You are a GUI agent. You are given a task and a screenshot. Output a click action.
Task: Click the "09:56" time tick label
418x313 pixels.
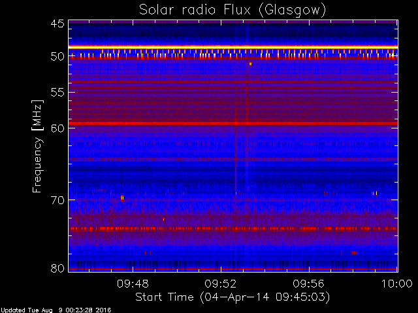pyautogui.click(x=308, y=284)
